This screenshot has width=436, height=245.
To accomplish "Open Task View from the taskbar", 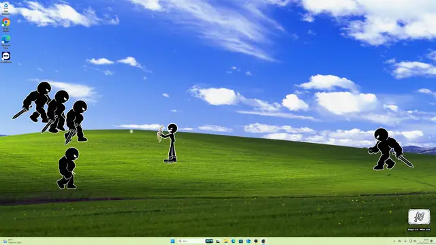I will (x=218, y=242).
